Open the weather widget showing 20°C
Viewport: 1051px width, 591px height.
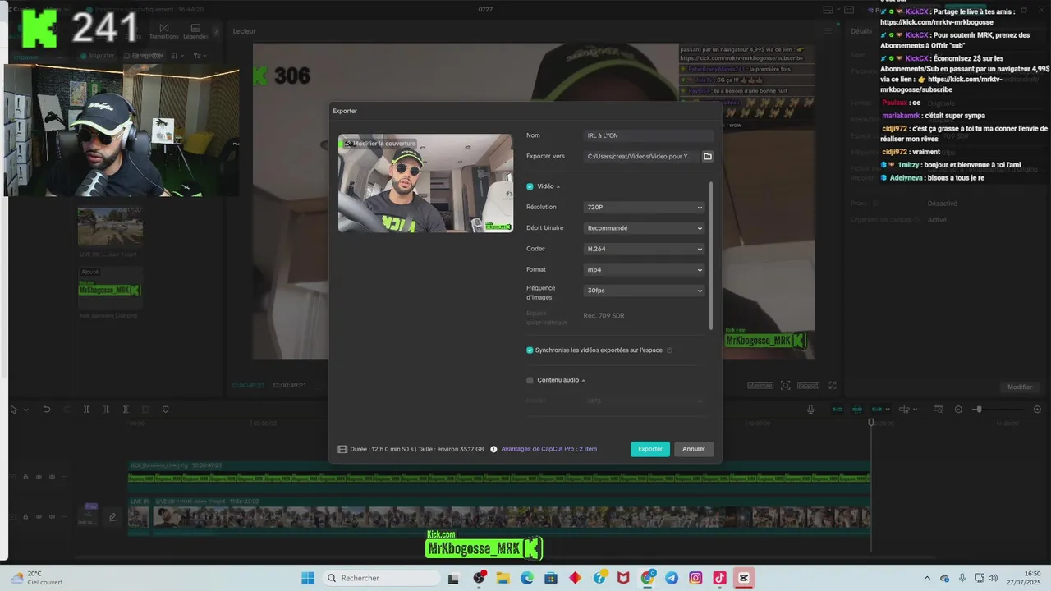(x=37, y=578)
